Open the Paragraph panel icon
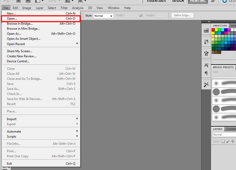Image resolution: width=236 pixels, height=170 pixels. [x=206, y=73]
